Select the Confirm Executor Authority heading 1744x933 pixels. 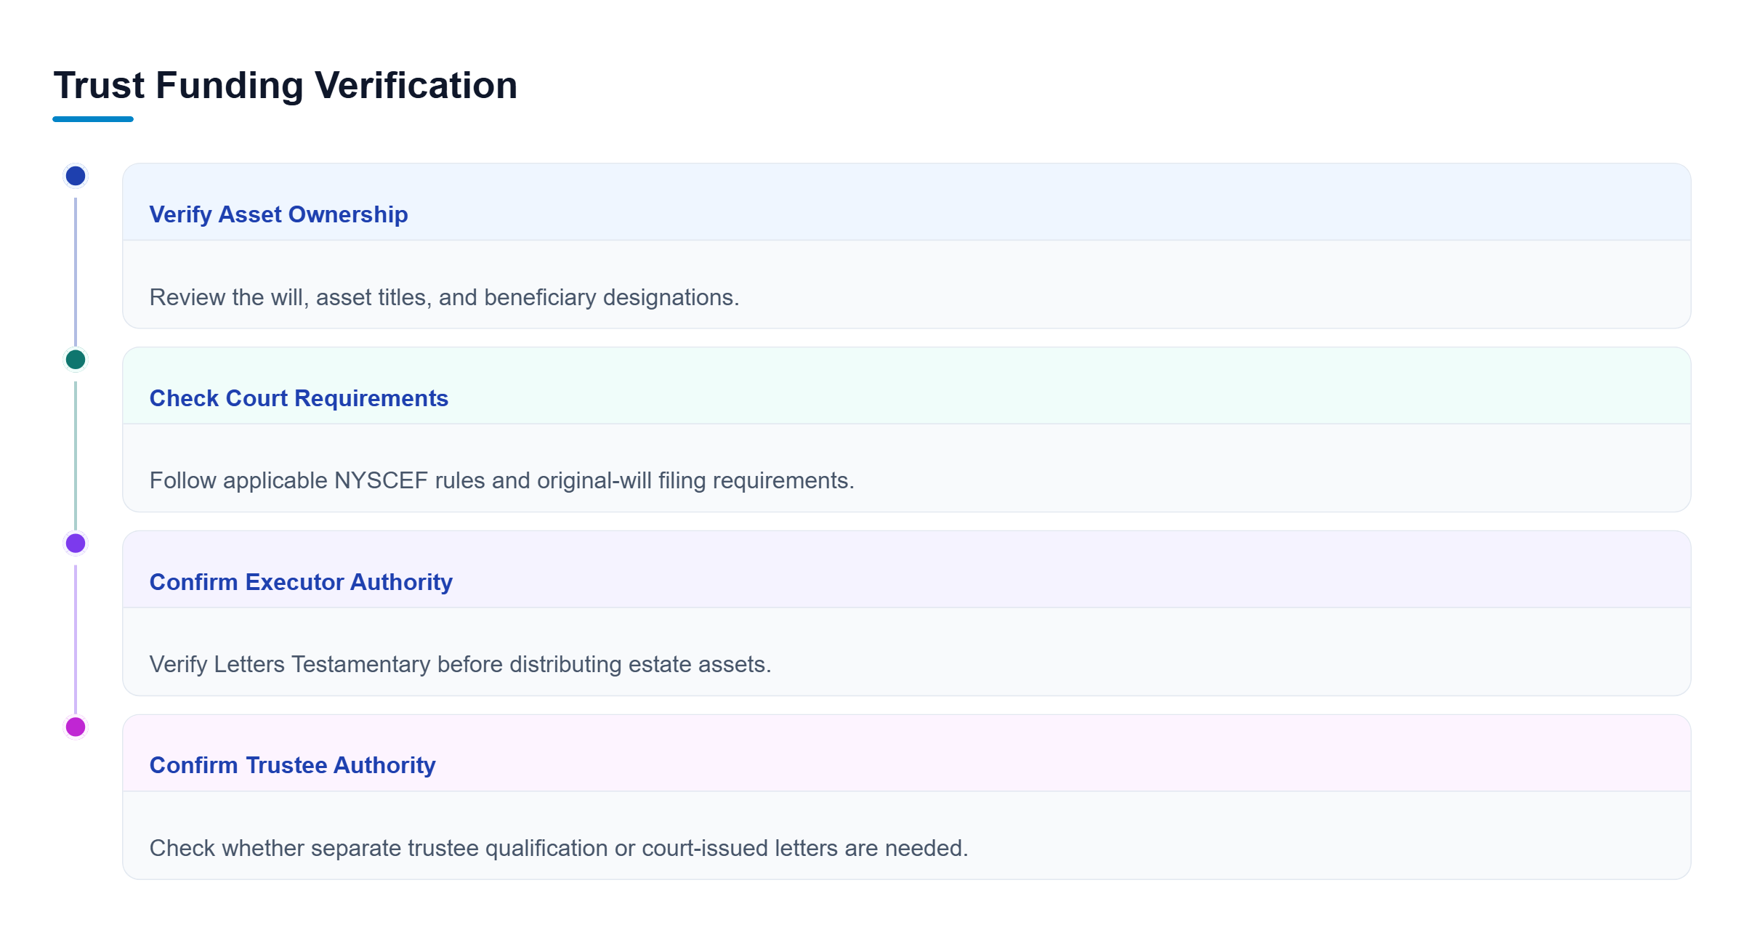[x=301, y=582]
